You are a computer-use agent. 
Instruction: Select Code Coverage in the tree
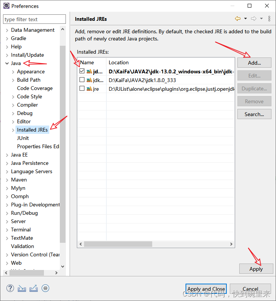pyautogui.click(x=35, y=88)
